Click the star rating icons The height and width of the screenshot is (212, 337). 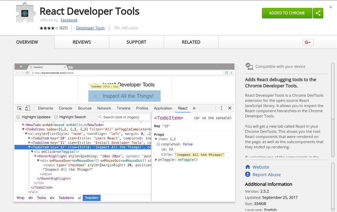49,28
